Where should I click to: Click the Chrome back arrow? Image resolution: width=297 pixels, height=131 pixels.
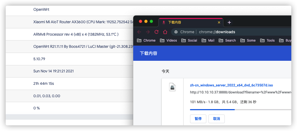click(x=139, y=32)
